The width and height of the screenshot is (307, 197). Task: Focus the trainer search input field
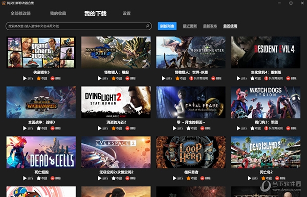tap(79, 26)
